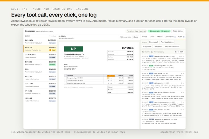Open invoice LF-2026-0917 from Lumen Freight

click(x=40, y=56)
